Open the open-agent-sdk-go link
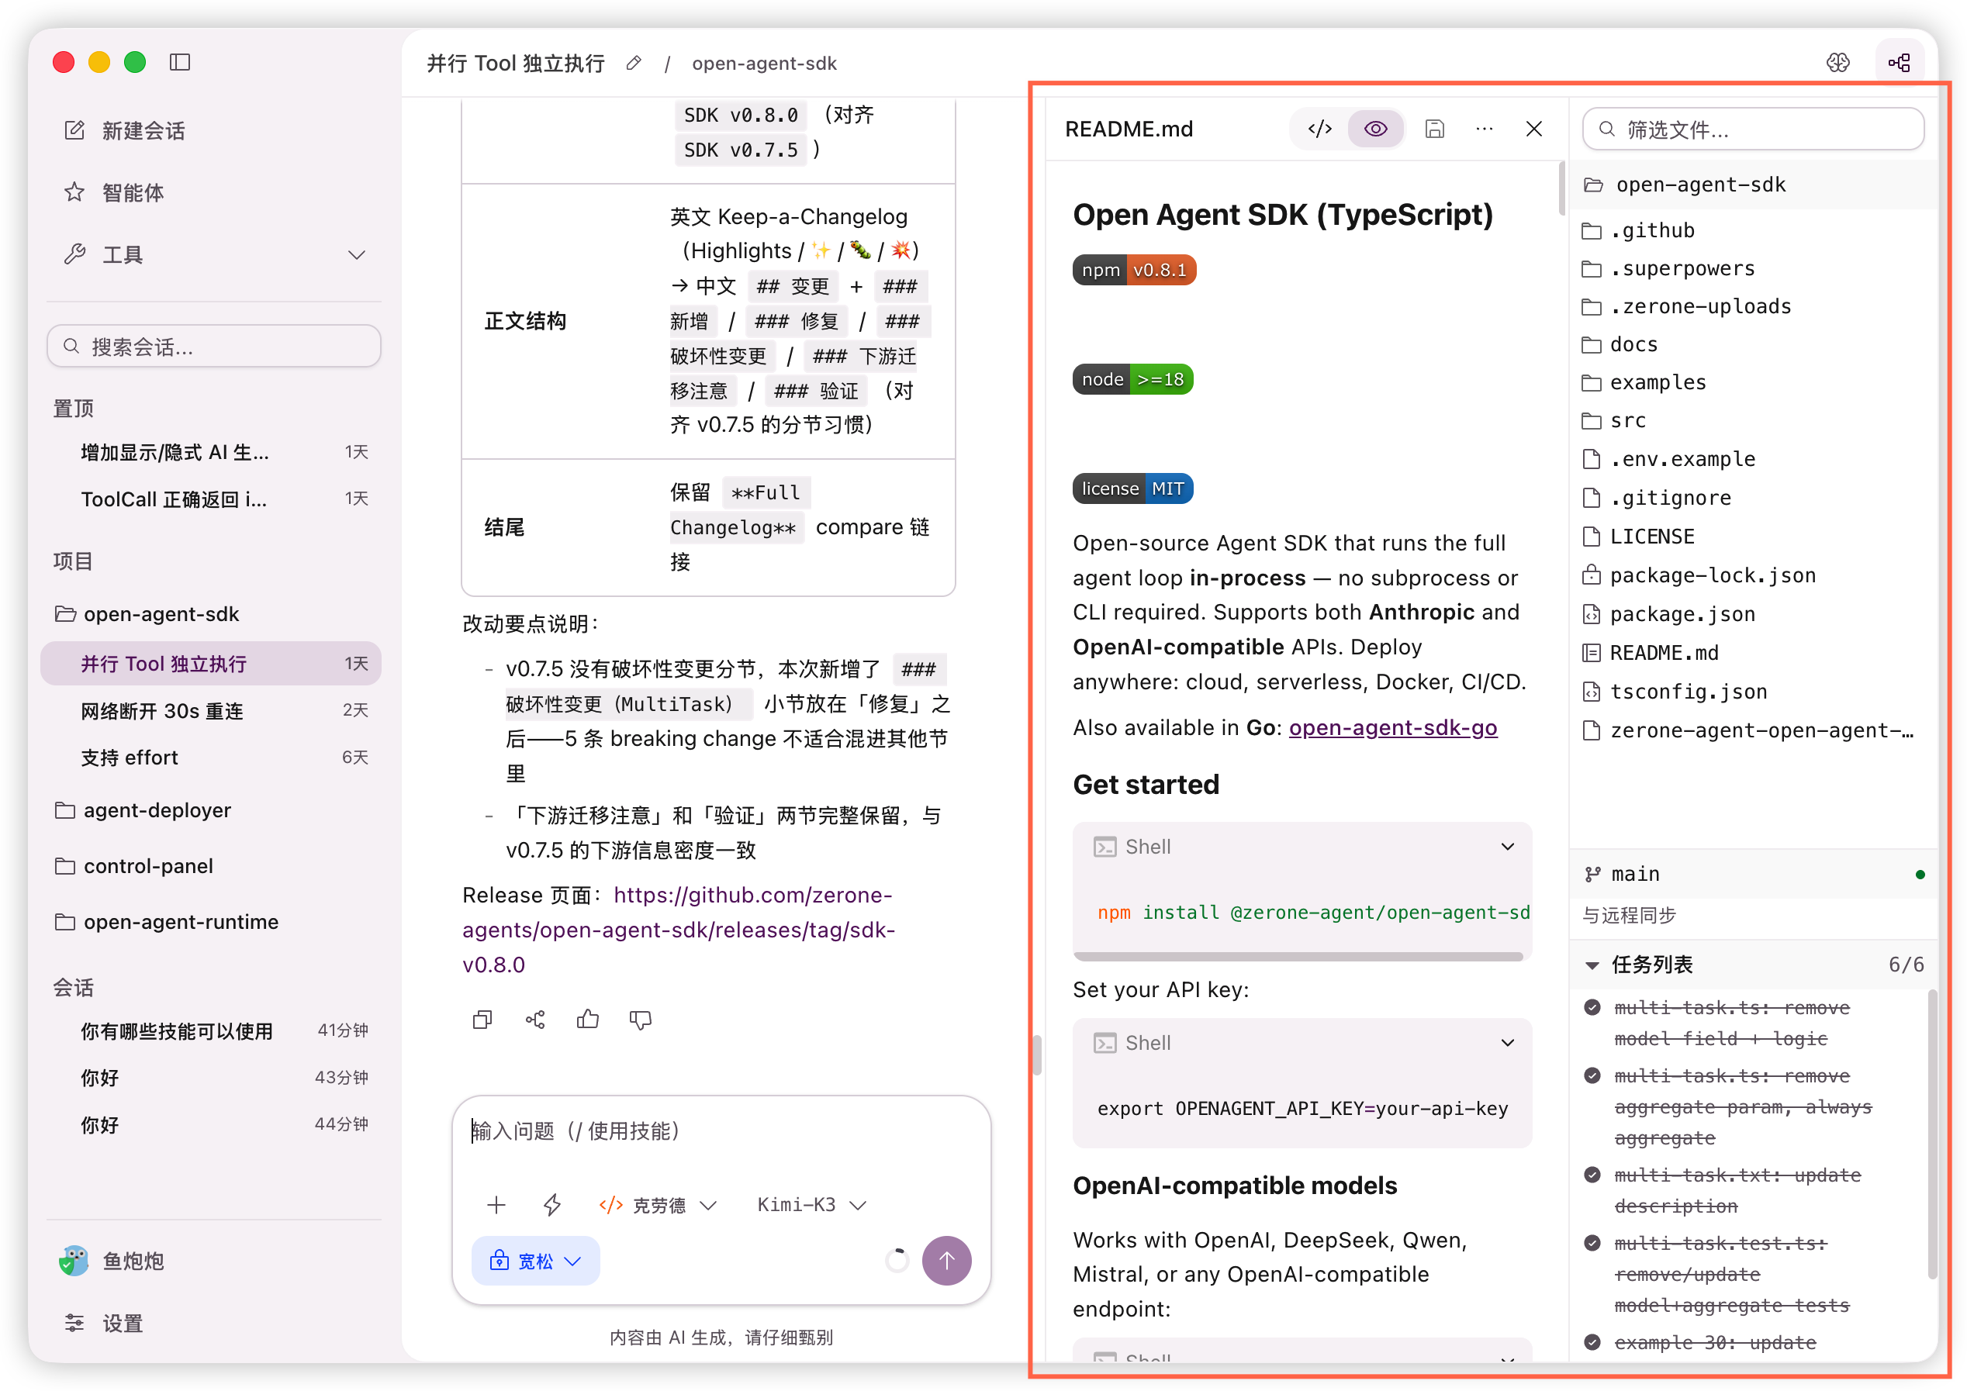Image resolution: width=1967 pixels, height=1391 pixels. click(1393, 727)
